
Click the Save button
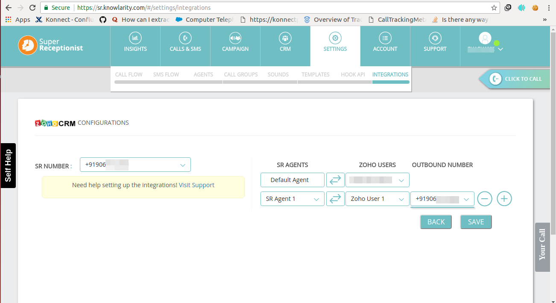tap(476, 222)
